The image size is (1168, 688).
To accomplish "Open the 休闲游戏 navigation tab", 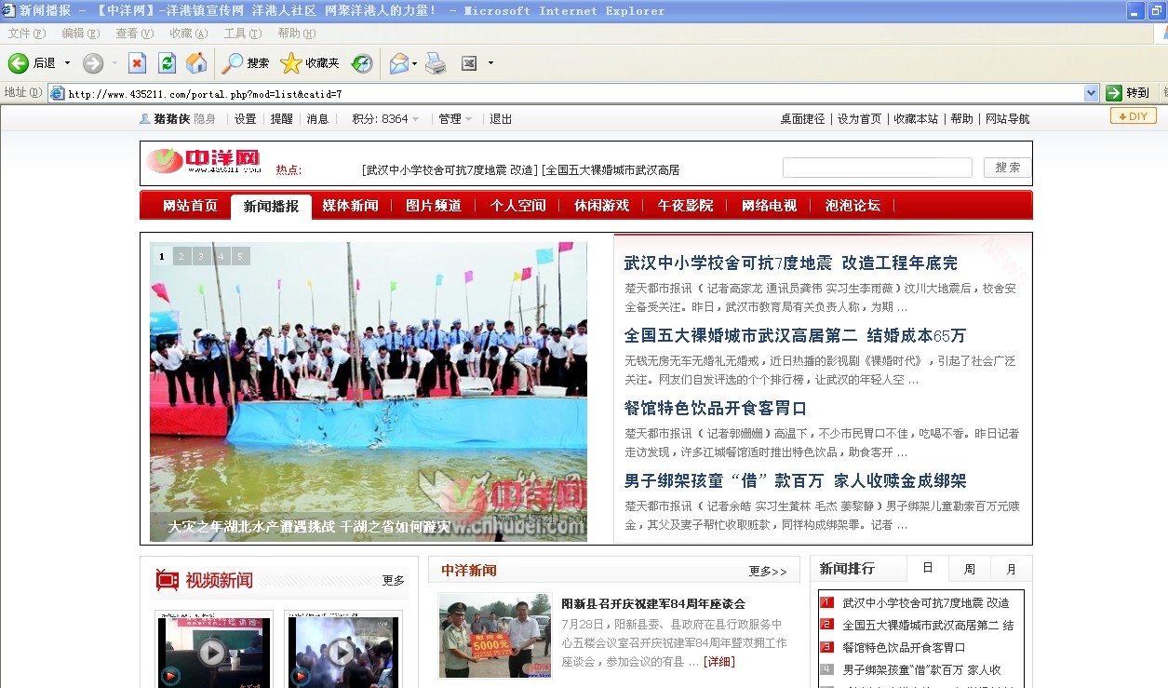I will 601,206.
